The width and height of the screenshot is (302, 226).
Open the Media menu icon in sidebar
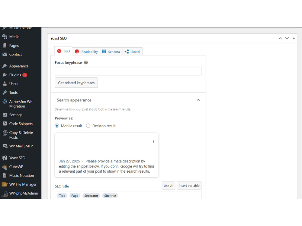[5, 37]
